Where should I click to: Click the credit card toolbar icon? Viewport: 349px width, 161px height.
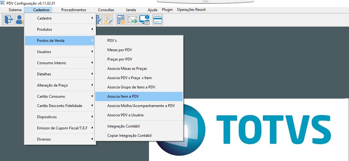click(158, 20)
